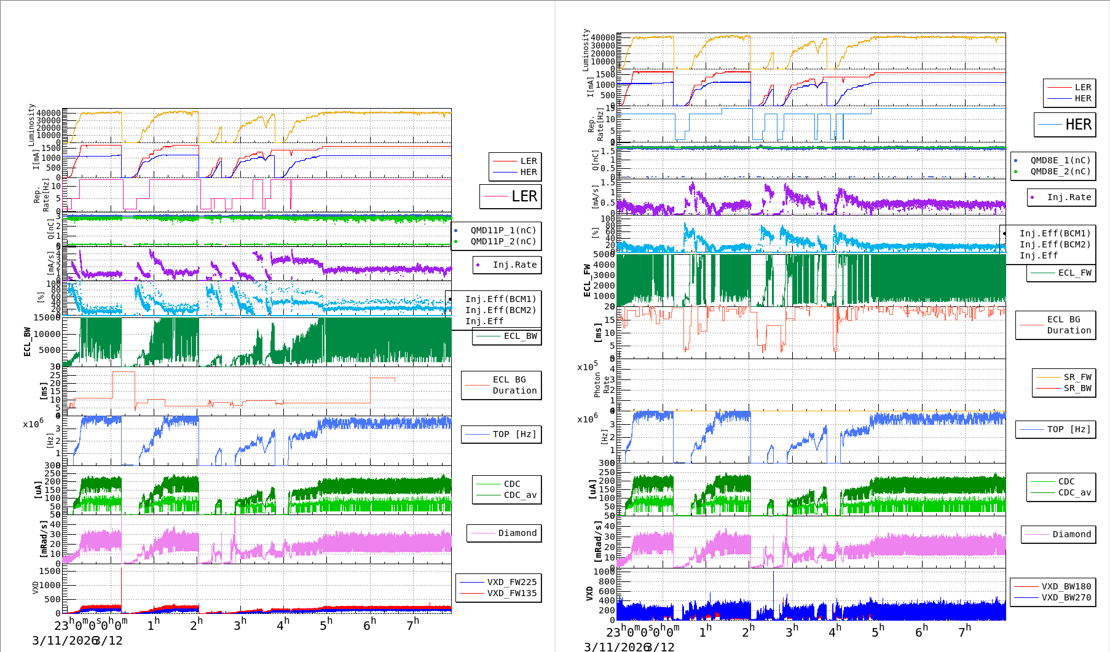Click the ECL_BW legend box
Viewport: 1110px width, 652px height.
[x=507, y=336]
